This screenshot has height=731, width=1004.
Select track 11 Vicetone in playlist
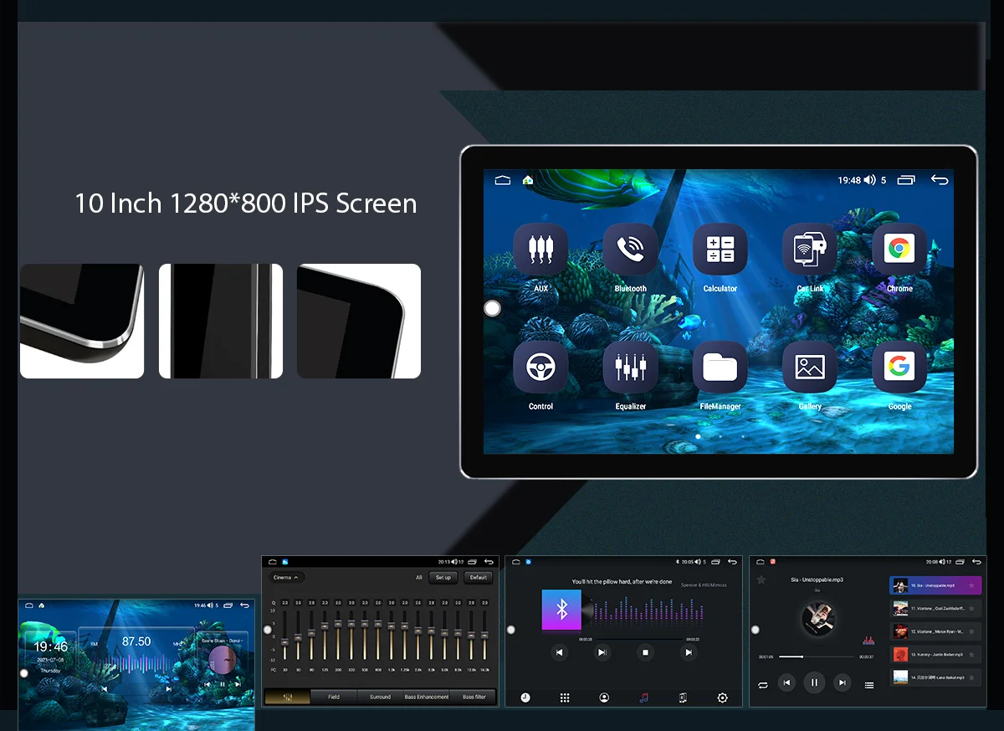point(935,609)
